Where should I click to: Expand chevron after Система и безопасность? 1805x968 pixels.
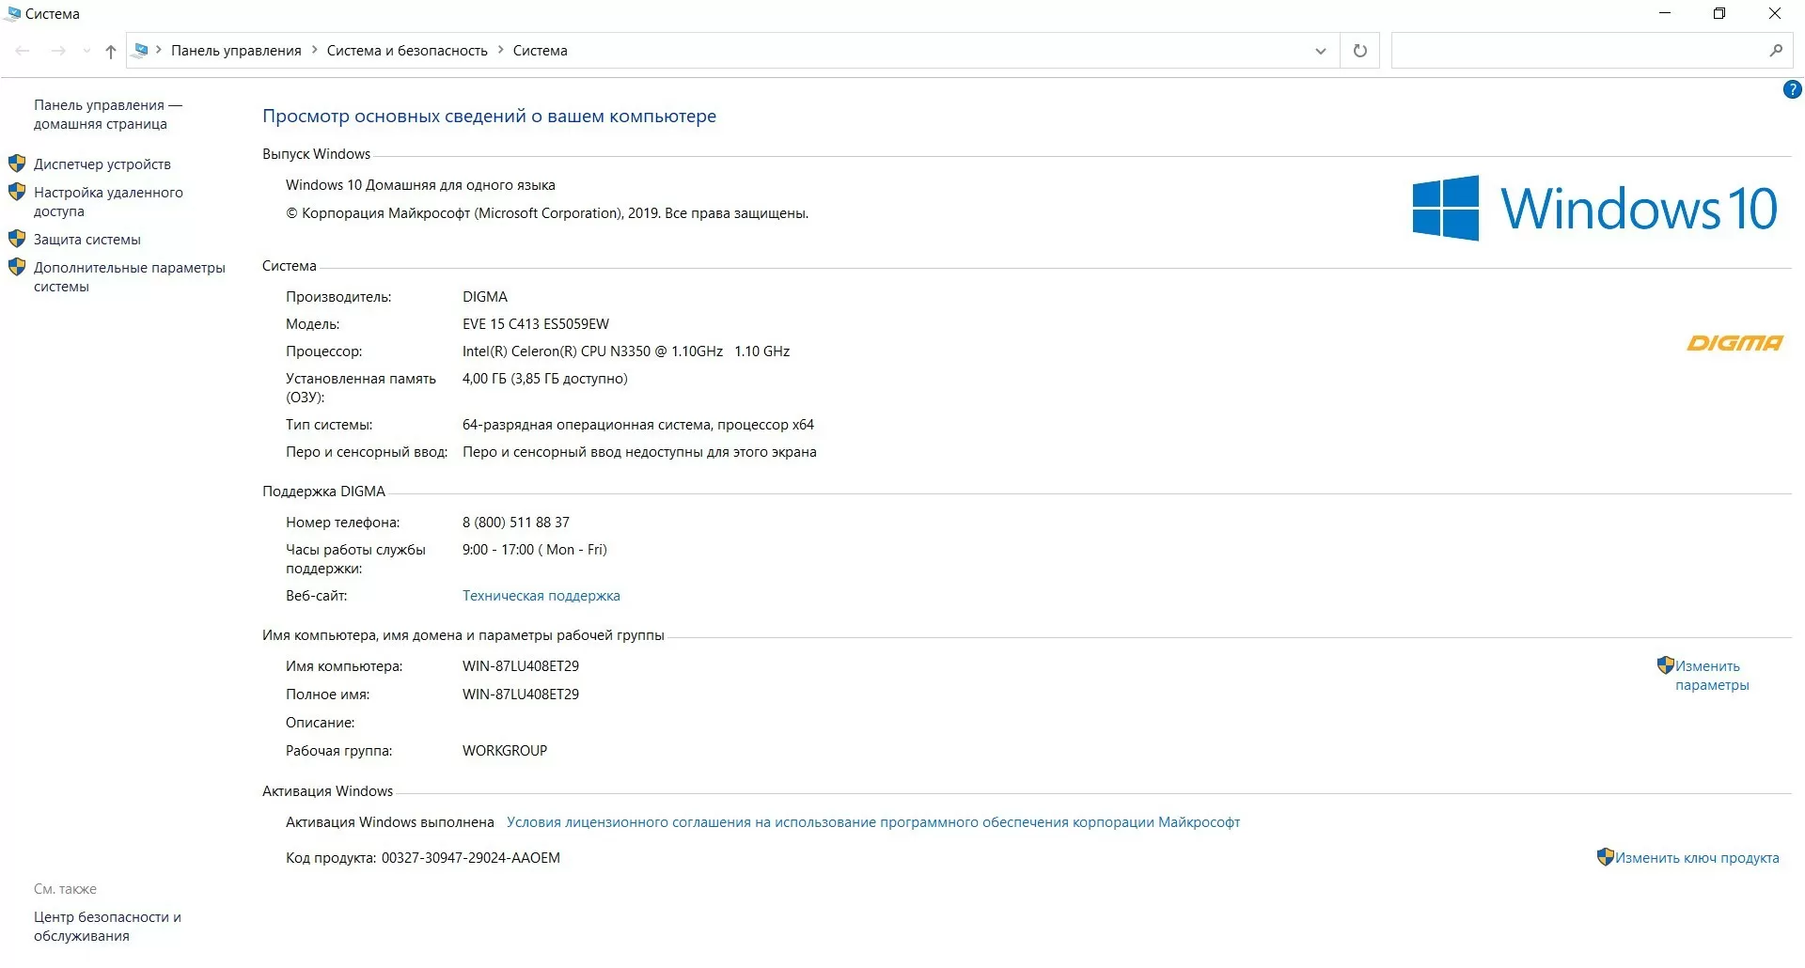click(x=500, y=50)
